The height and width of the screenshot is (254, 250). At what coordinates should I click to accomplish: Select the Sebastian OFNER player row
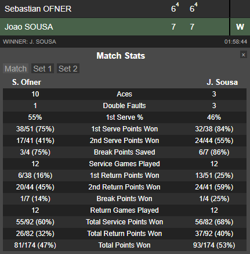[115, 9]
